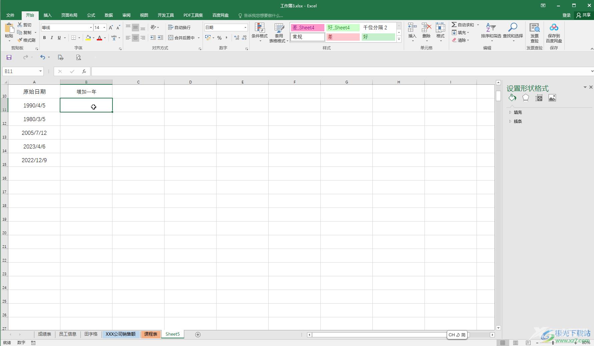Click the cell borders icon

pyautogui.click(x=74, y=38)
